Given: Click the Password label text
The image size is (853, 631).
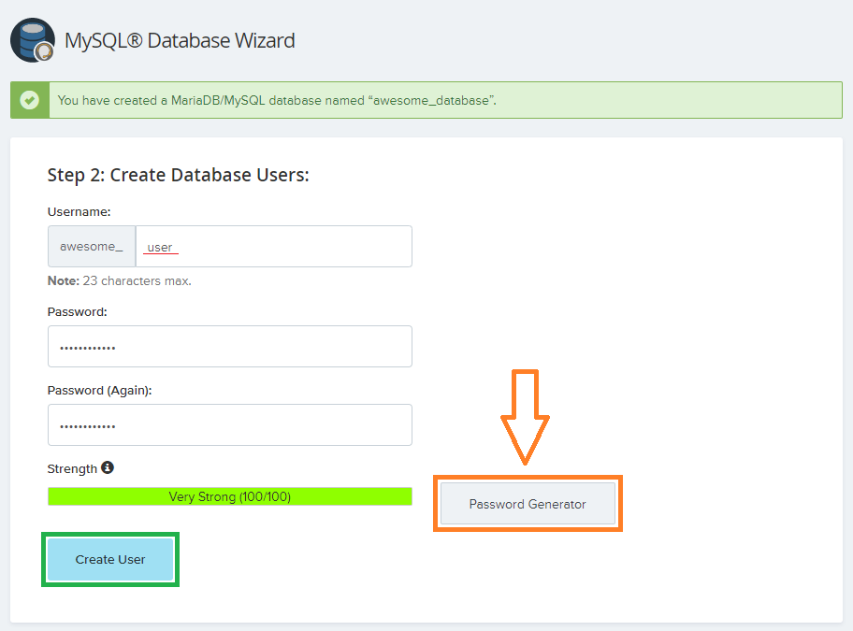Looking at the screenshot, I should coord(77,311).
